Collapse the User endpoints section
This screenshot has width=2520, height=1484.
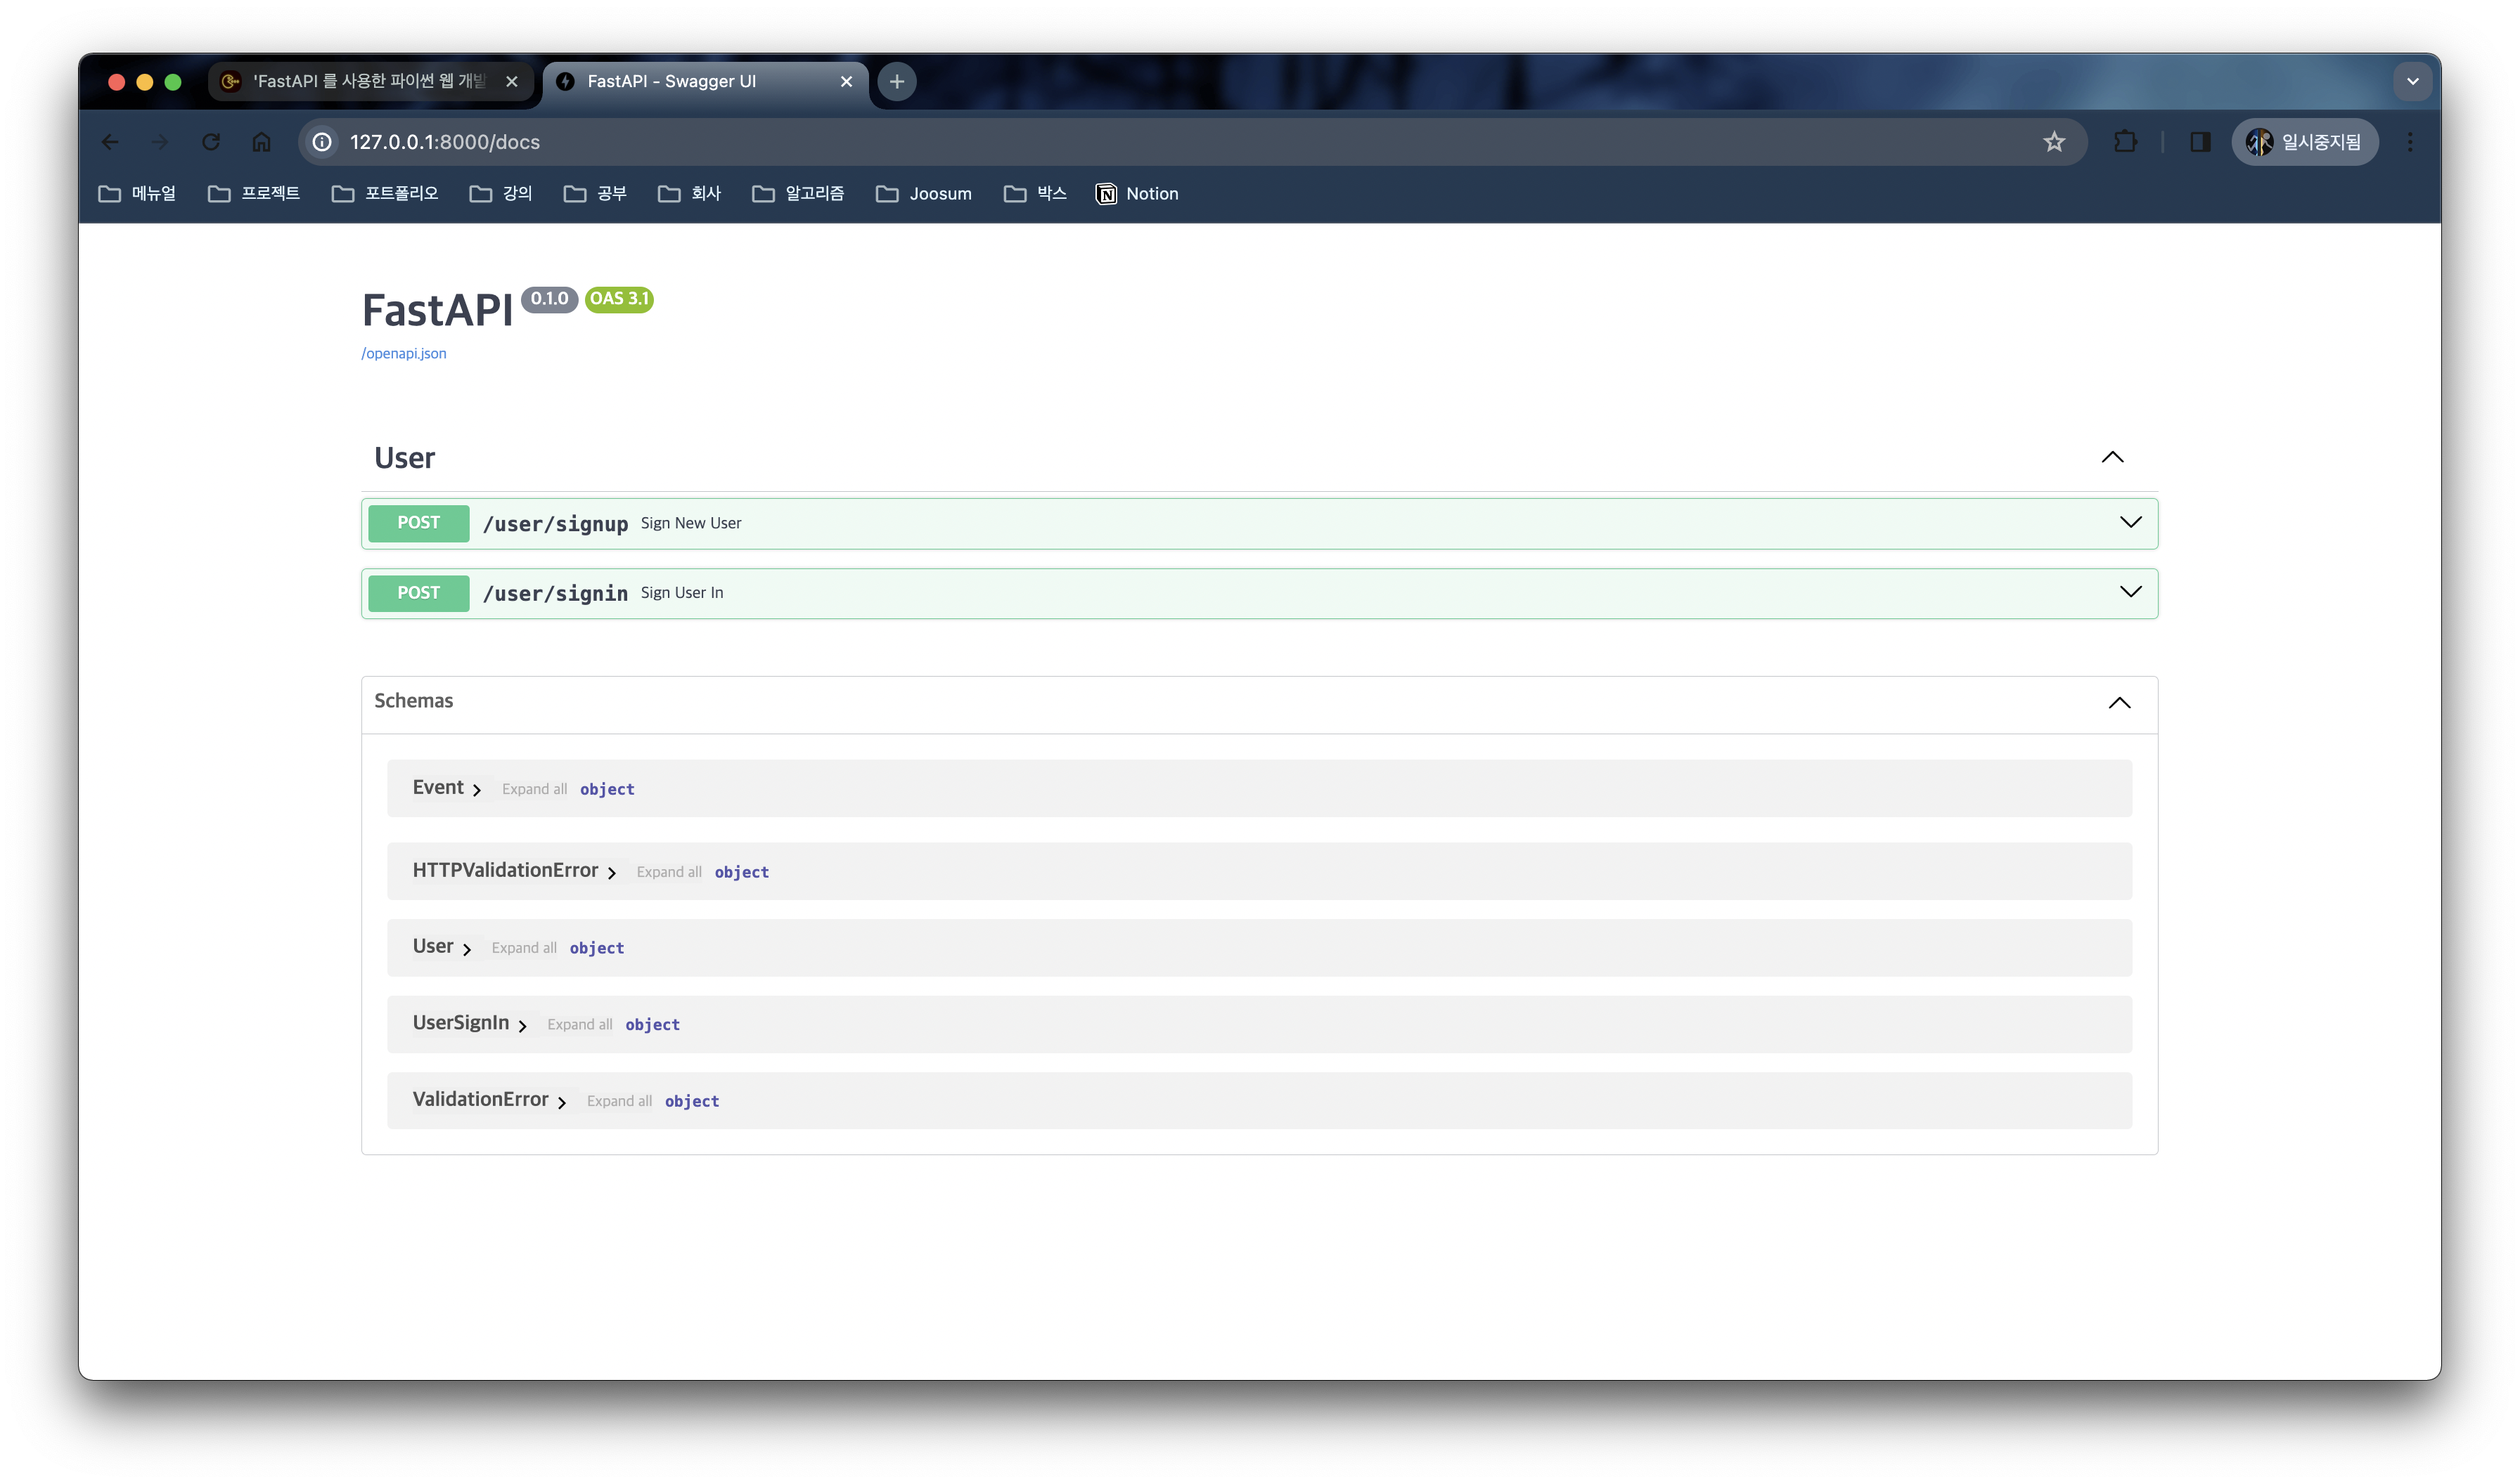point(2112,457)
